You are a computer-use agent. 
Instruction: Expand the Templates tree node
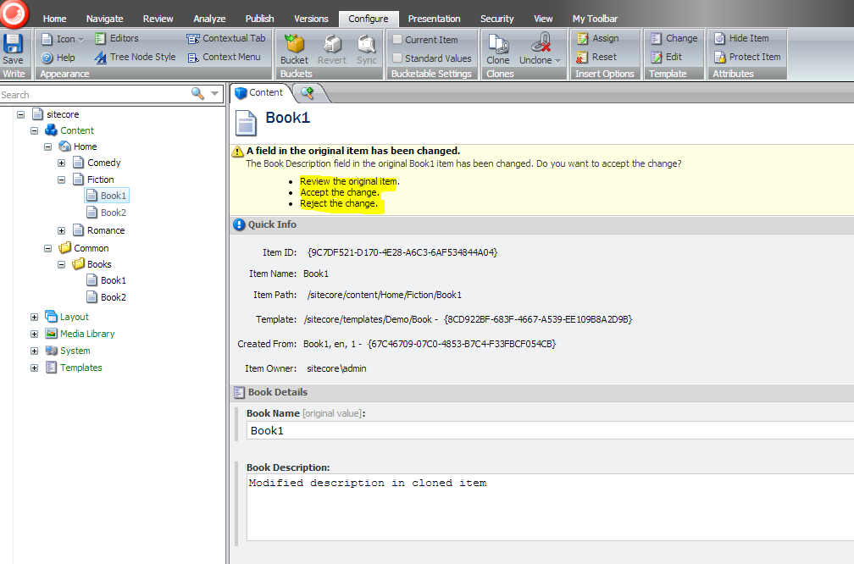point(34,368)
